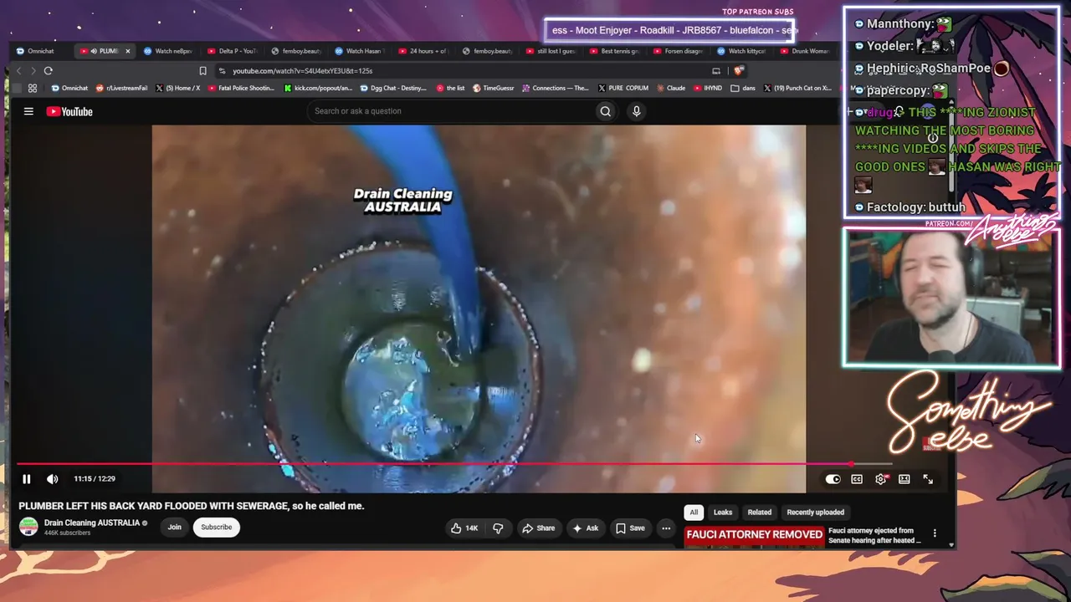Screen dimensions: 1071x602
Task: Open the Fauci attorney video thumbnail
Action: pos(754,536)
